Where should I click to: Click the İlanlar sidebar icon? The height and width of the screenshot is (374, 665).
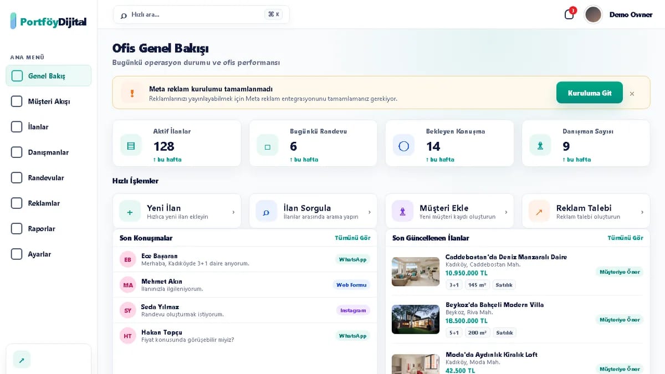tap(17, 127)
